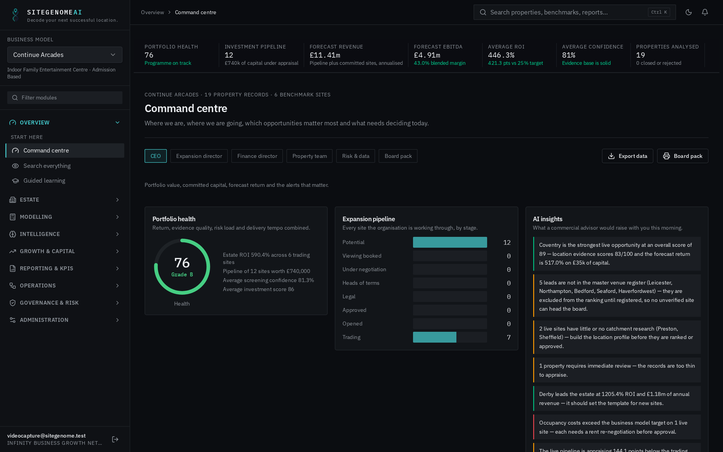
Task: Expand the Intelligence section chevron
Action: [x=117, y=234]
